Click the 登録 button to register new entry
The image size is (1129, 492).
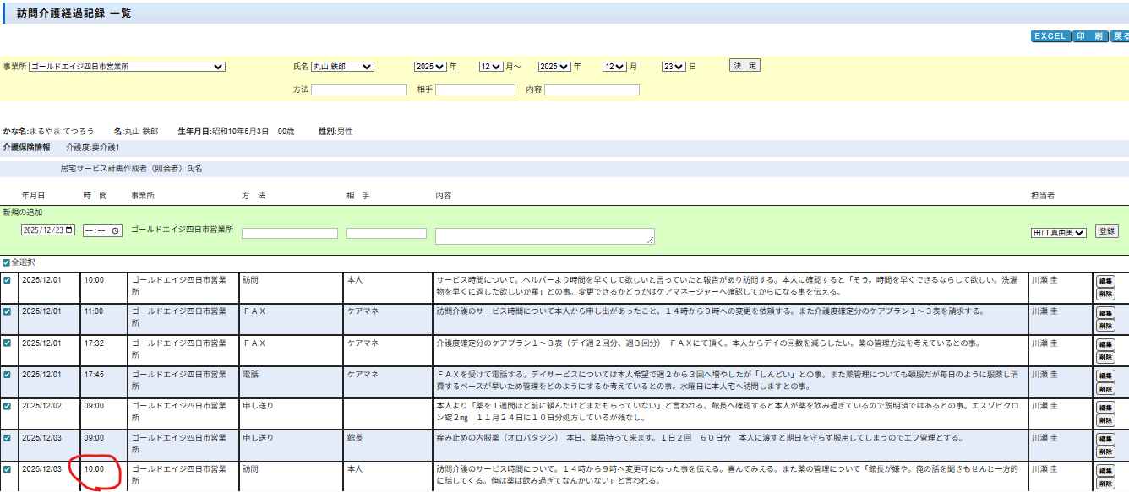pyautogui.click(x=1106, y=231)
